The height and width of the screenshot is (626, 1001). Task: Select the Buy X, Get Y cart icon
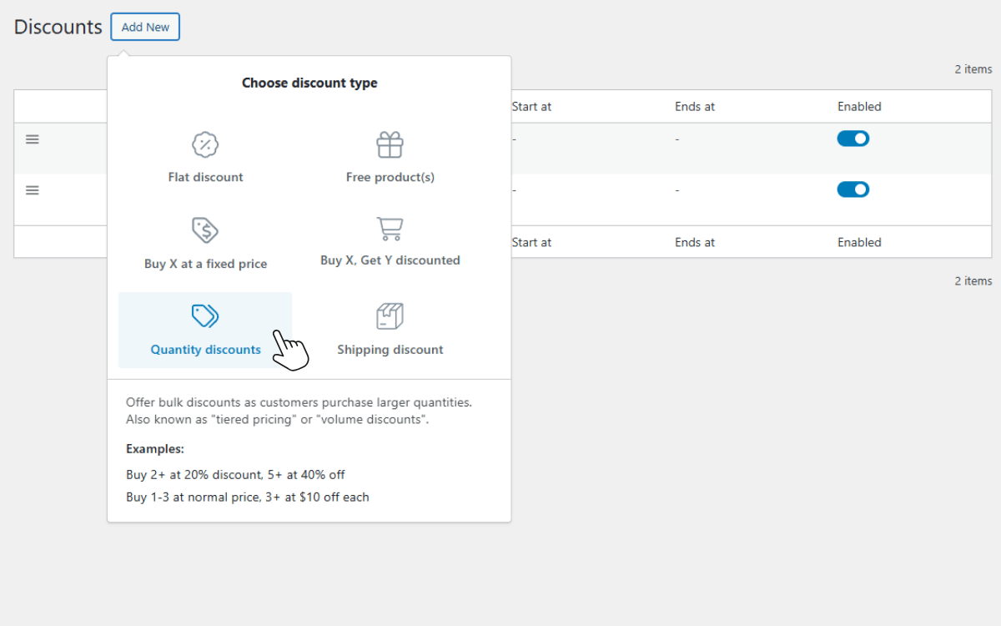[390, 228]
